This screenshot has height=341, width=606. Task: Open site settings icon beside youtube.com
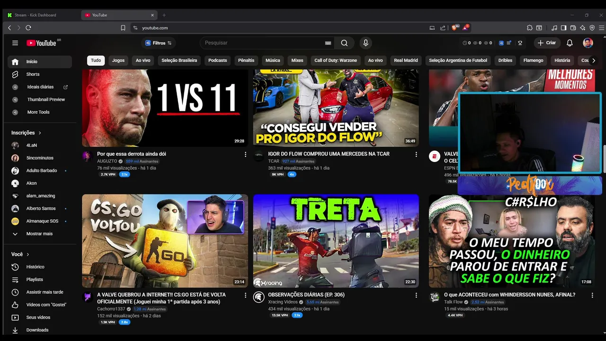pyautogui.click(x=135, y=28)
